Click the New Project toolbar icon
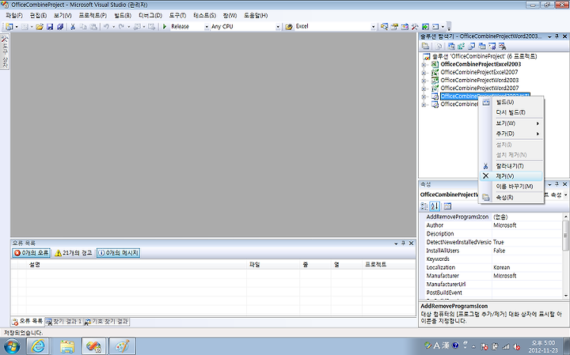Viewport: 570px width, 355px height. point(9,27)
